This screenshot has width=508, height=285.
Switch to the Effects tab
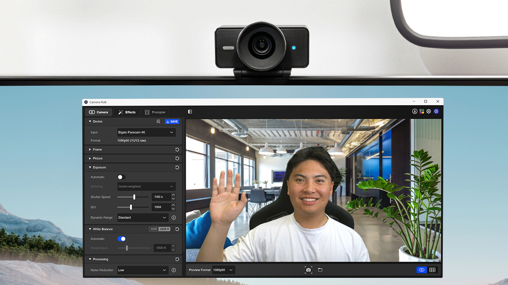(x=127, y=112)
